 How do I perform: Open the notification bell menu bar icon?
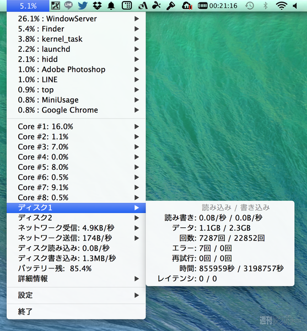coord(111,6)
